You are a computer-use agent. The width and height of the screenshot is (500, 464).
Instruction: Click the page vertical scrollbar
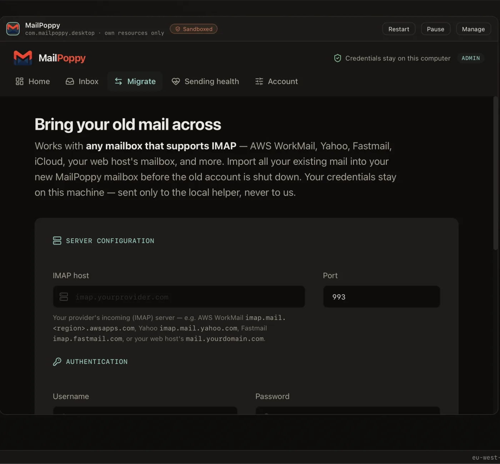coord(495,173)
